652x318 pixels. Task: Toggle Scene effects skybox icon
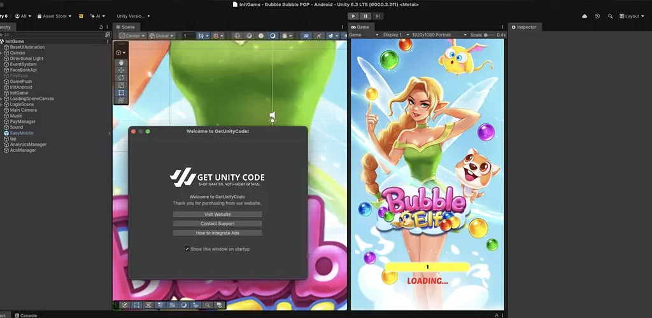point(331,36)
